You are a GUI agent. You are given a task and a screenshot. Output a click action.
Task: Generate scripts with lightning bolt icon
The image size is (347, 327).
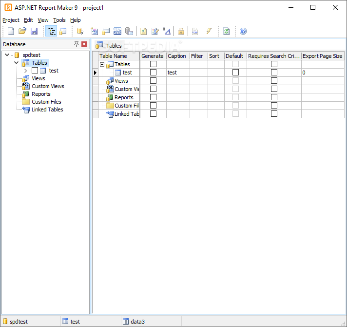coord(209,31)
